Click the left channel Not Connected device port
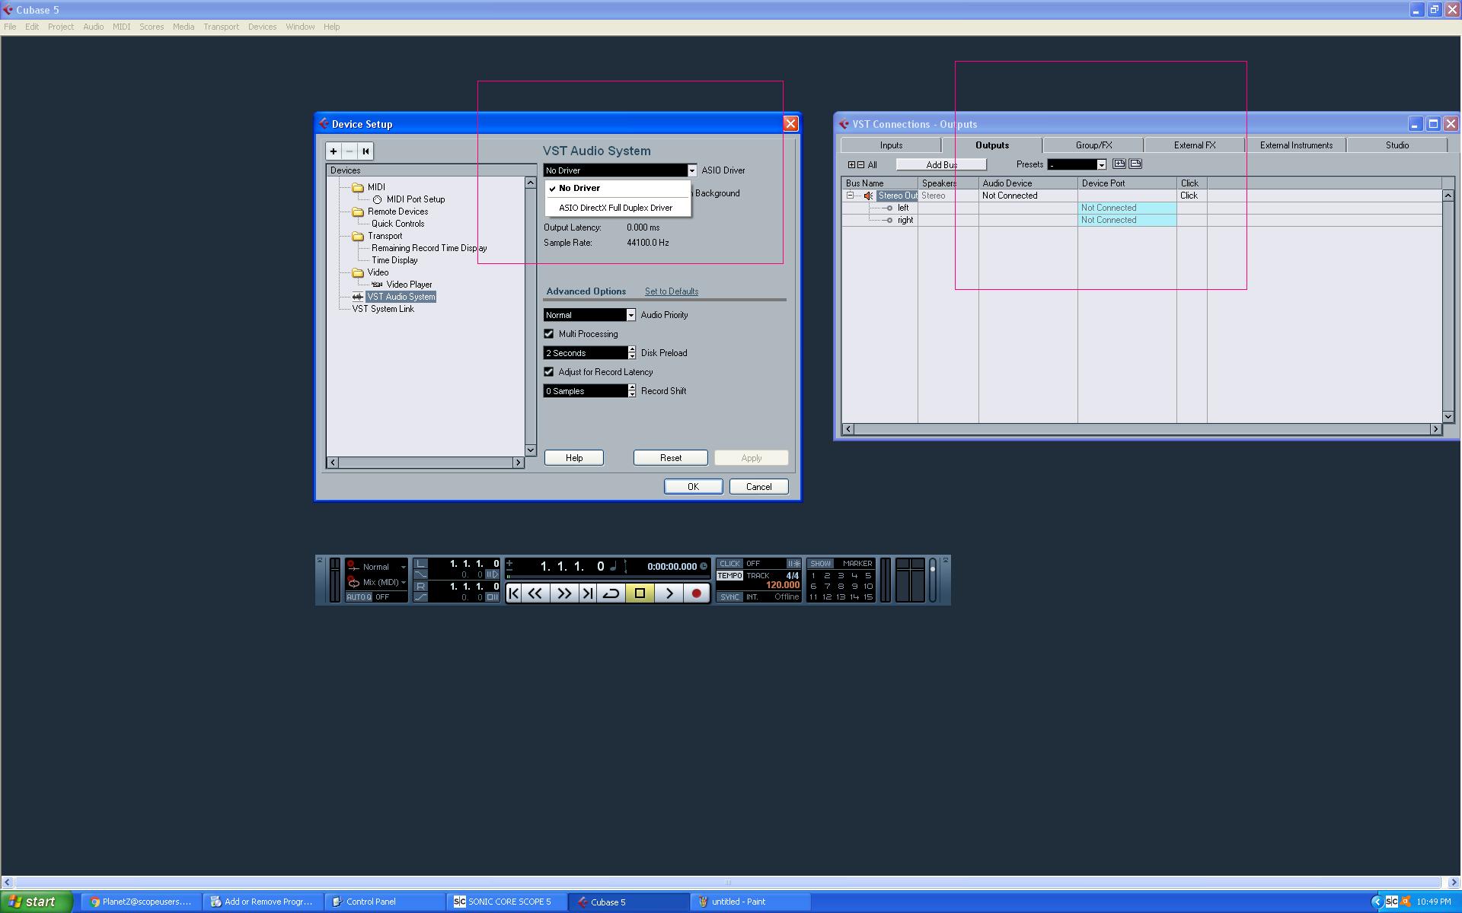This screenshot has width=1462, height=913. pos(1127,208)
